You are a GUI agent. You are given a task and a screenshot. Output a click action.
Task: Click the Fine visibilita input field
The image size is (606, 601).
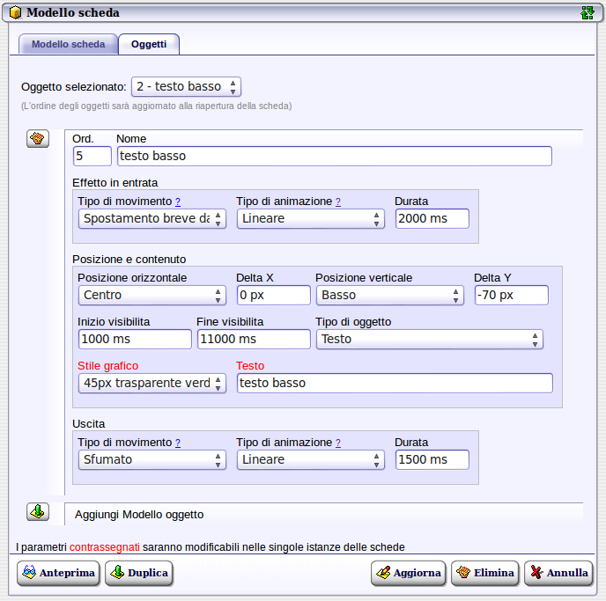(x=251, y=339)
